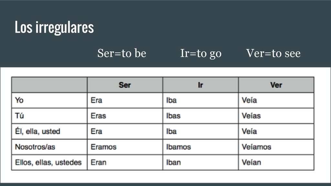This screenshot has height=186, width=331.
Task: Click the 'Tú' row label cell
Action: [49, 116]
